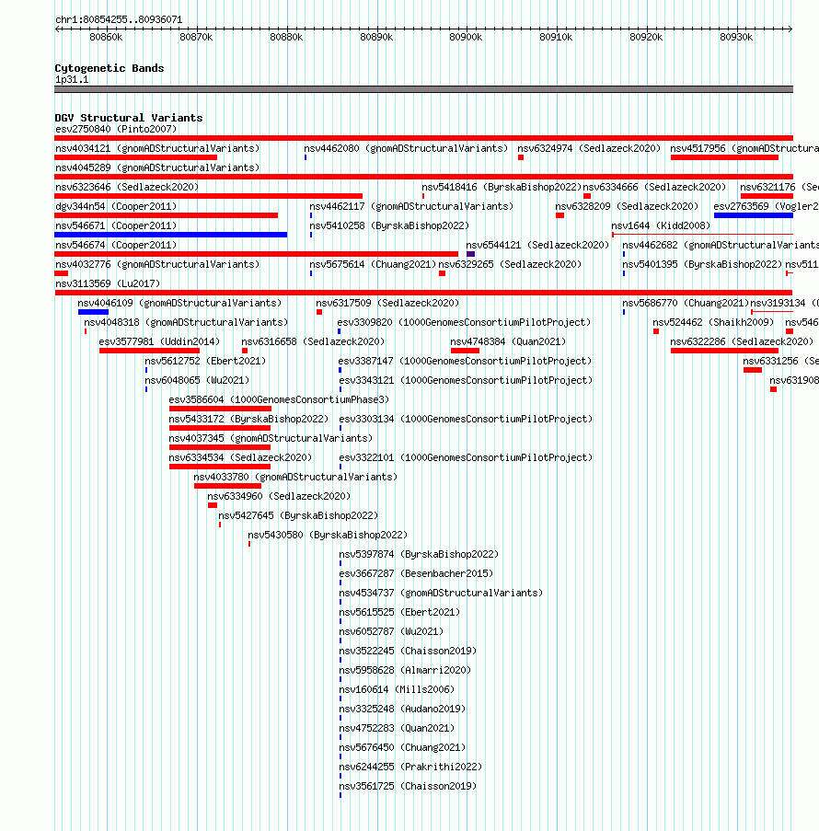
Task: Open nsv546671 (Cooper2011) label
Action: [x=116, y=225]
